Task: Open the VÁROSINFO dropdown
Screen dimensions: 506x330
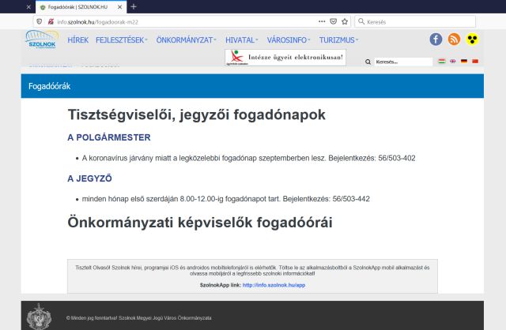Action: tap(286, 39)
